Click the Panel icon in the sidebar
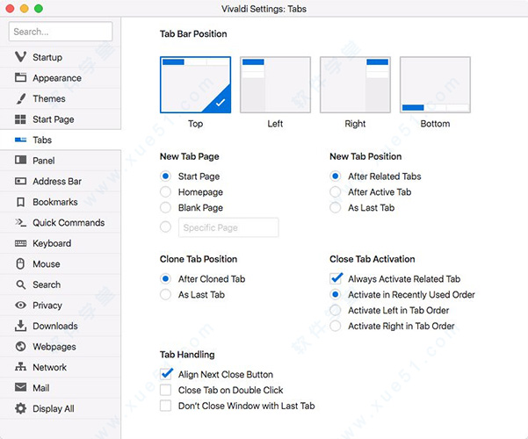The width and height of the screenshot is (528, 439). click(20, 160)
